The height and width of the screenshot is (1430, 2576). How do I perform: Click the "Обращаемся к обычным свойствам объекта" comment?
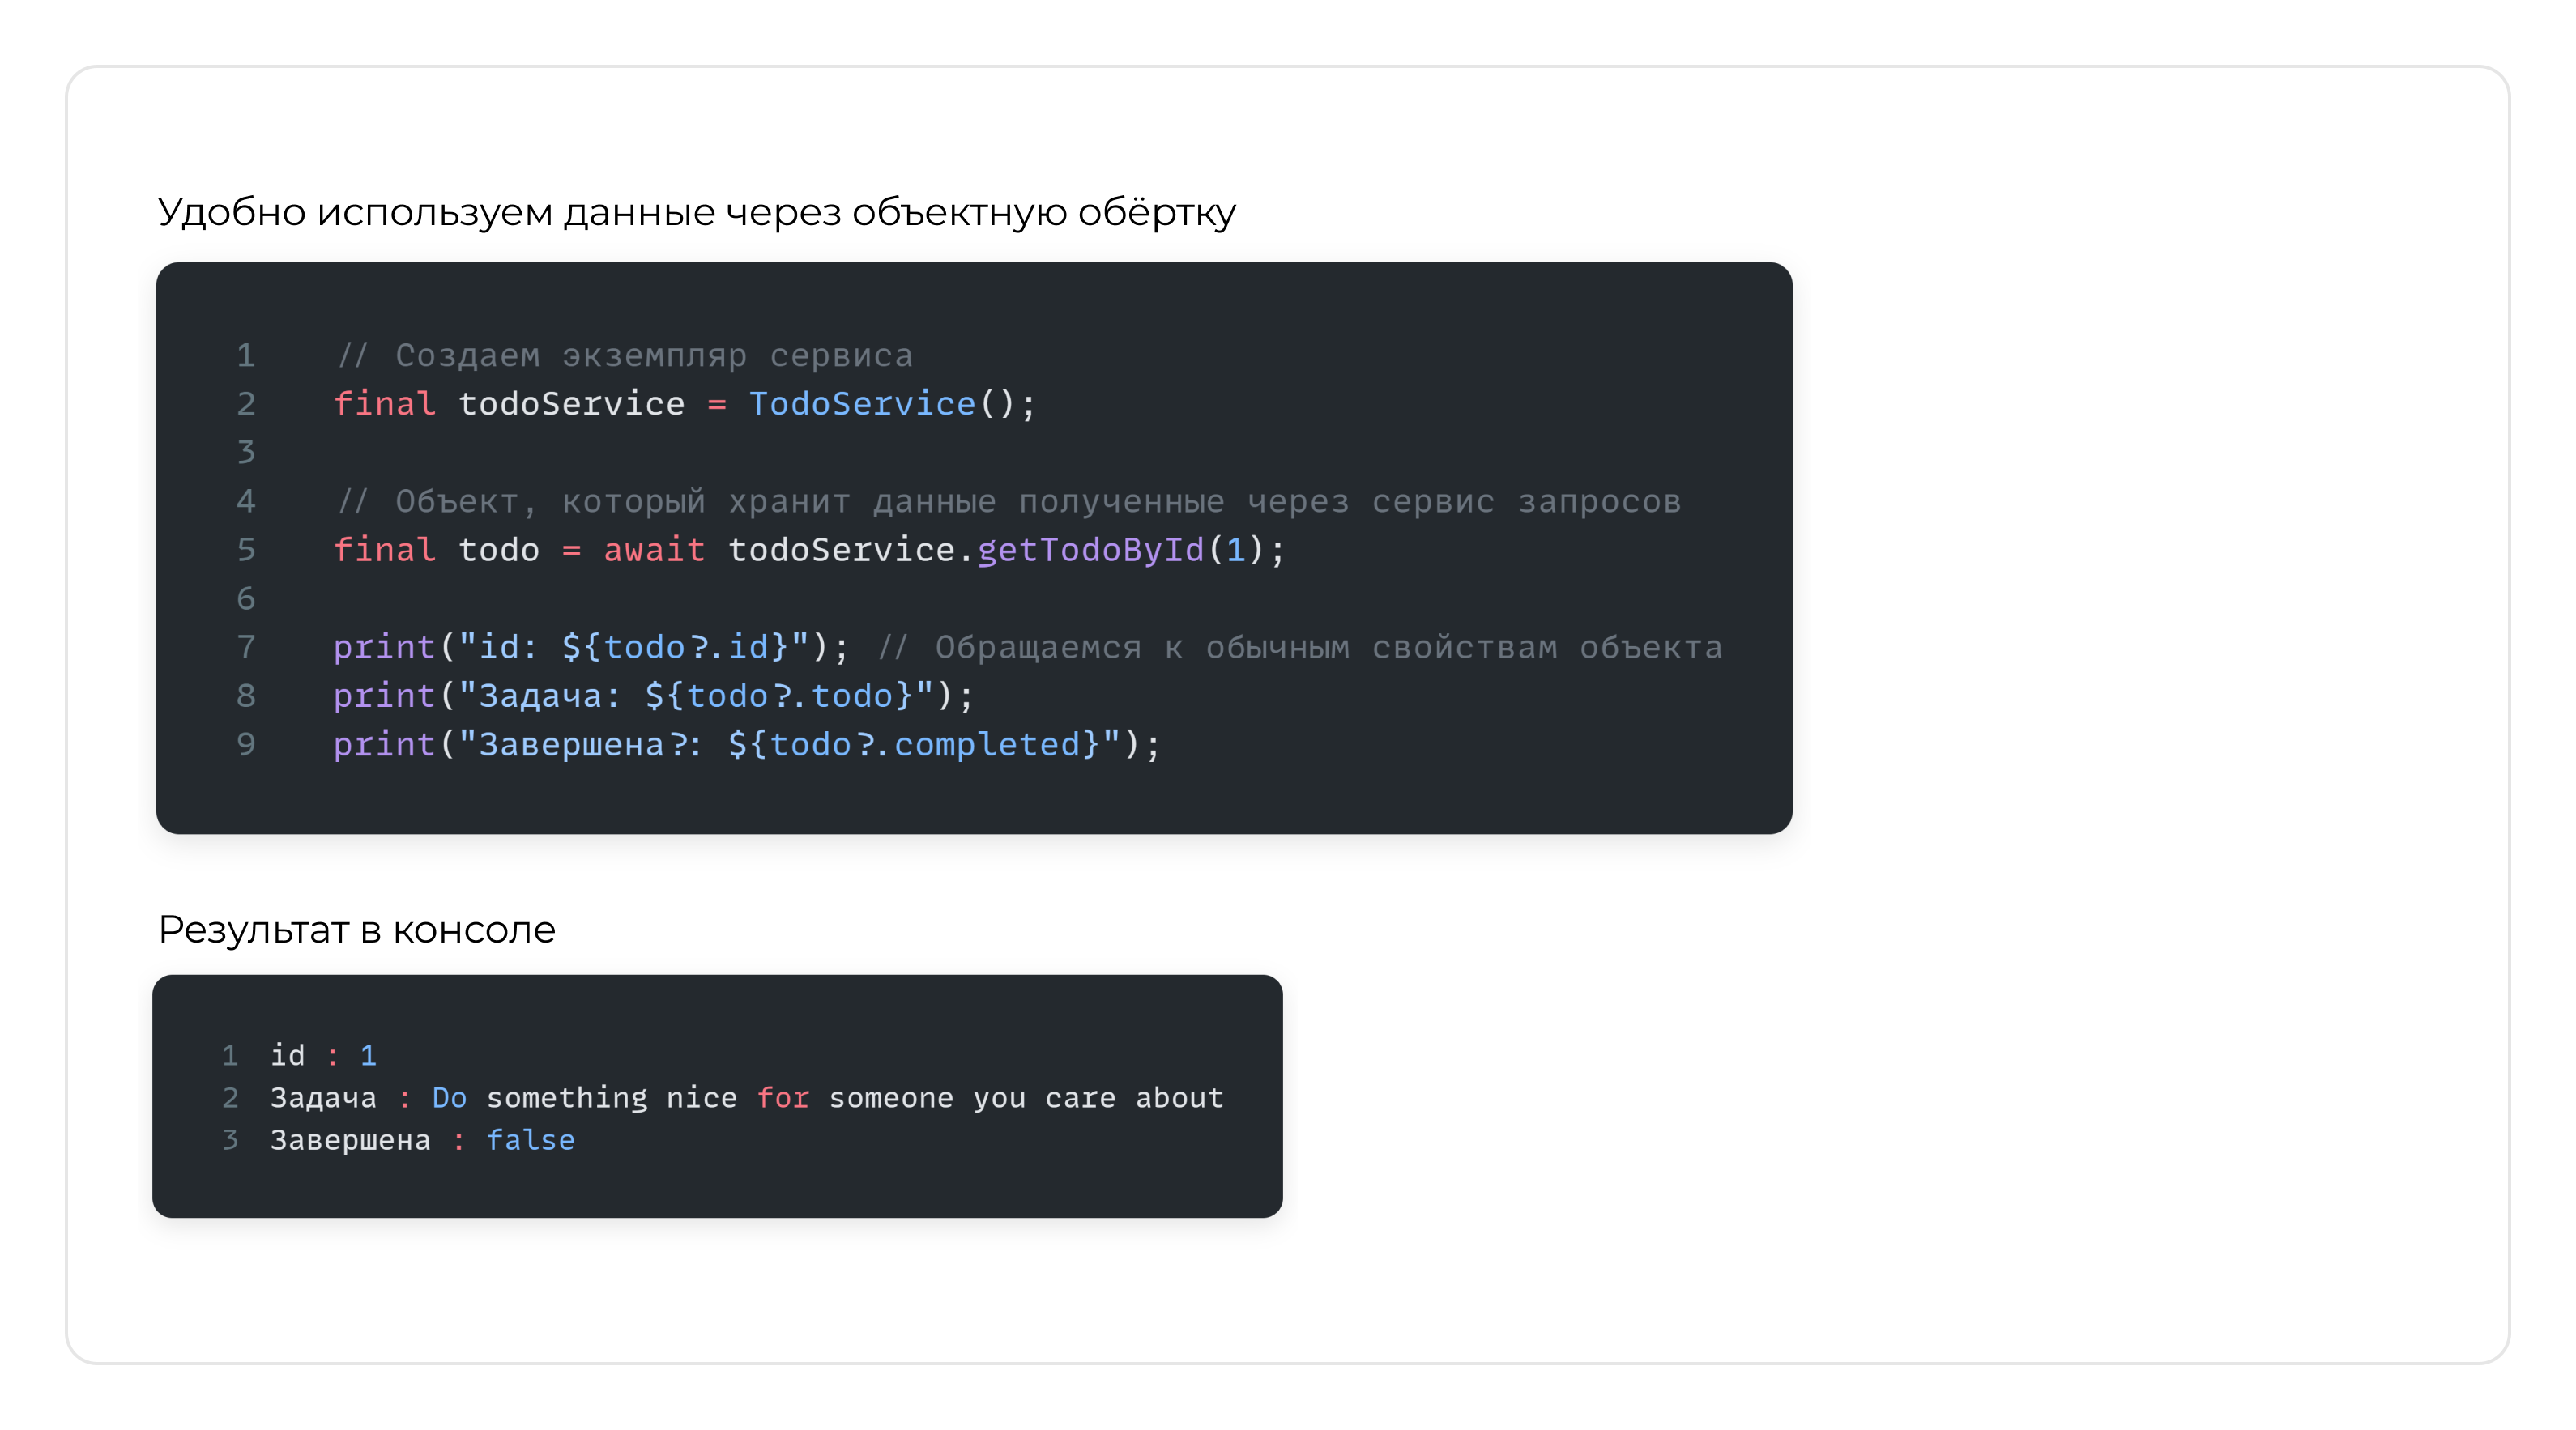pos(1299,648)
